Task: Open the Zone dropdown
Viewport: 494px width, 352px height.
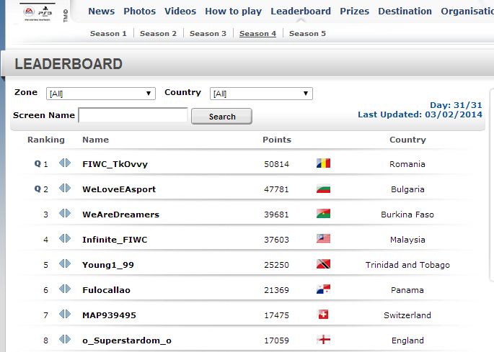Action: coord(100,94)
